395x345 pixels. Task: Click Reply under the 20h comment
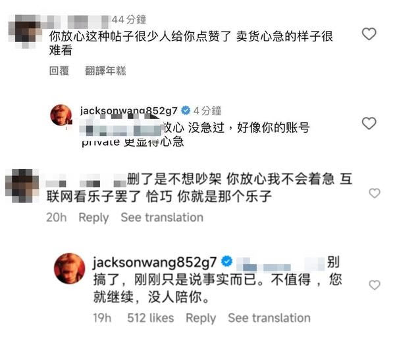click(93, 218)
